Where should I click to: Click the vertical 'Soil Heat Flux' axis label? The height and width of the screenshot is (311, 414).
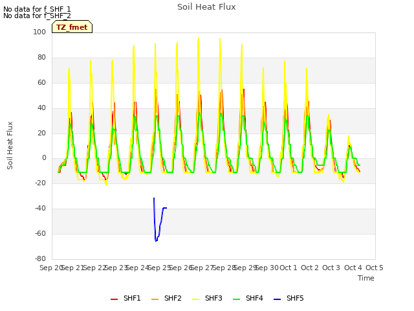tap(10, 145)
